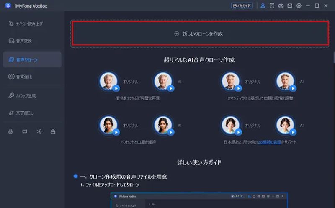Click the 超リアルなAI音声クローン作成 heading
335x208 pixels.
pyautogui.click(x=199, y=60)
